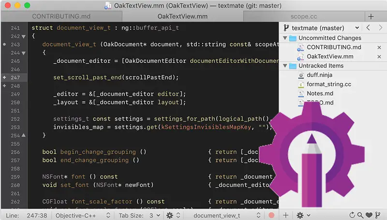Toggle bookmark on line 243 gutter
387x220 pixels.
(x=4, y=45)
